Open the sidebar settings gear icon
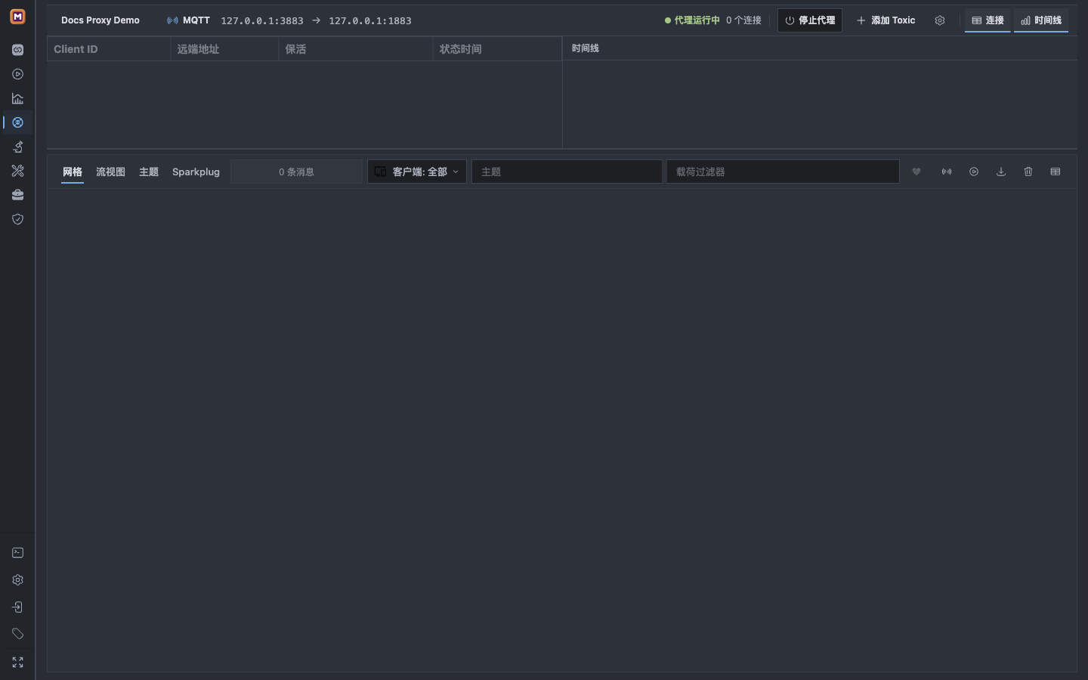This screenshot has height=680, width=1088. tap(17, 580)
